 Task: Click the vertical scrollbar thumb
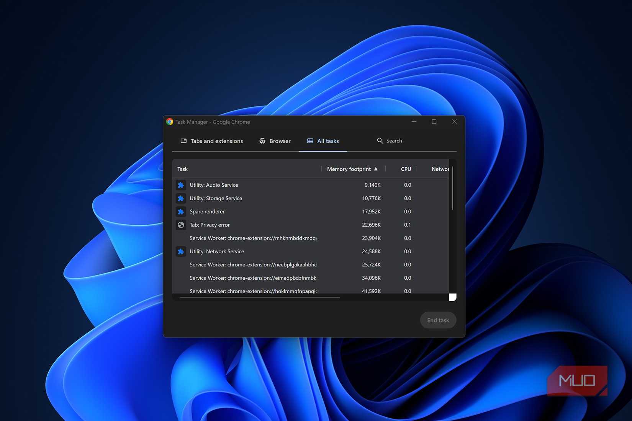coord(453,188)
